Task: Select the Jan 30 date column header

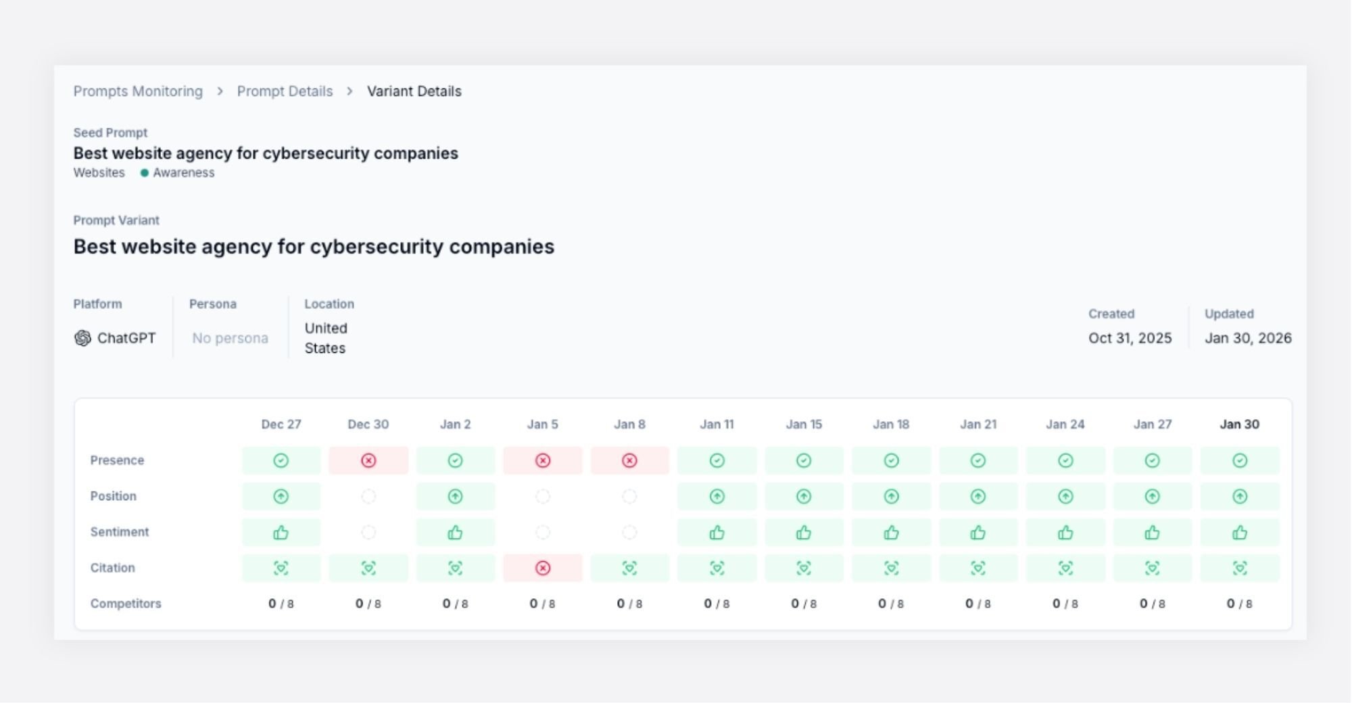Action: pos(1239,425)
